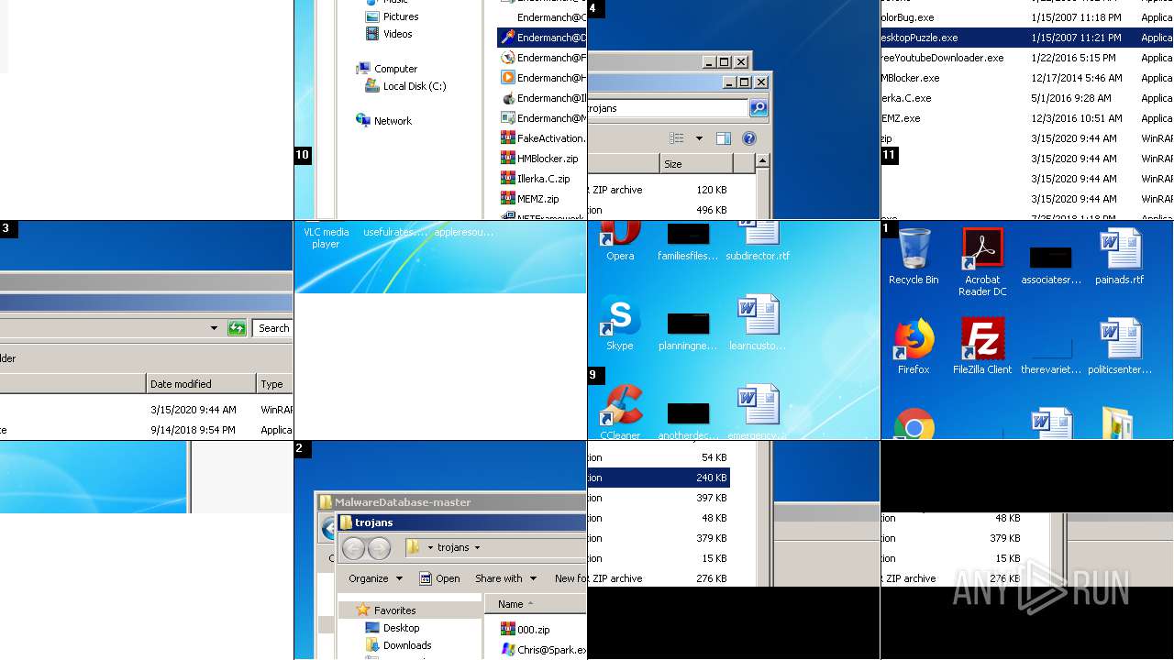Go back in the trojans window
Image resolution: width=1174 pixels, height=660 pixels.
(x=353, y=548)
